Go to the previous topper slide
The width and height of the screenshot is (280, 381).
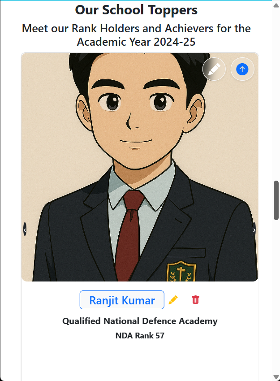tap(25, 229)
